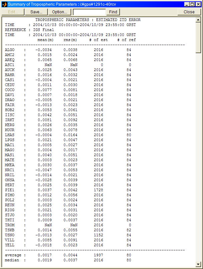Open the Option... dialog
Viewport: 203px width, 269px height.
59,12
